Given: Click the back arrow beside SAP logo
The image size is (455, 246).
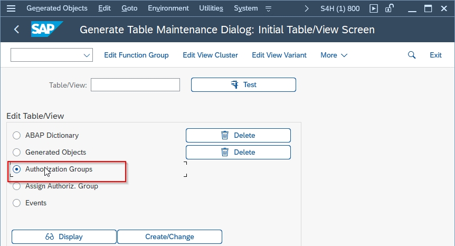Looking at the screenshot, I should coord(16,30).
